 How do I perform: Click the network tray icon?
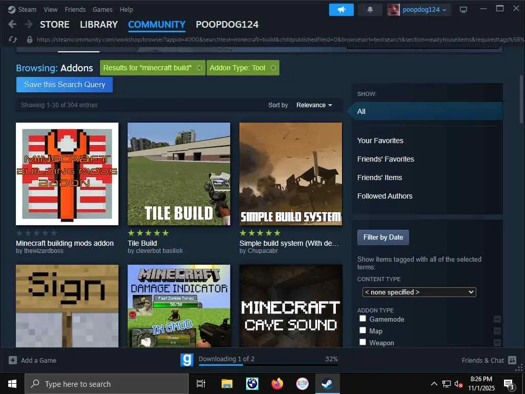[x=447, y=384]
